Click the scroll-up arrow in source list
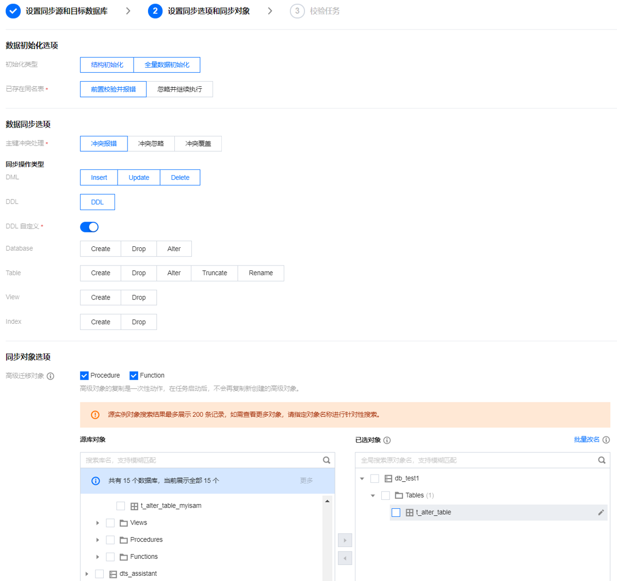The image size is (617, 581). coord(328,501)
